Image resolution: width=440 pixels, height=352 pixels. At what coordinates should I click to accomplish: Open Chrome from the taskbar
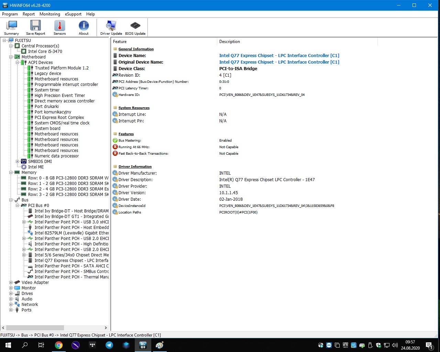[59, 345]
